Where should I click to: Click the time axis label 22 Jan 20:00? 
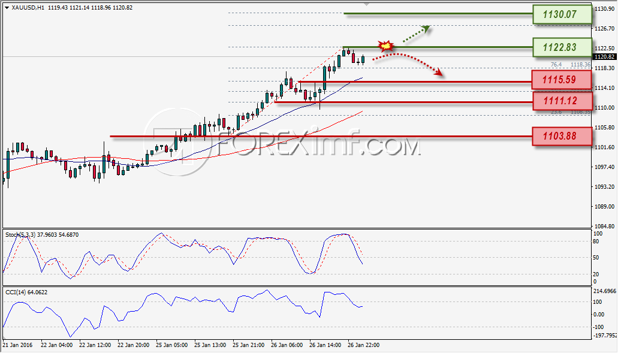(x=133, y=345)
